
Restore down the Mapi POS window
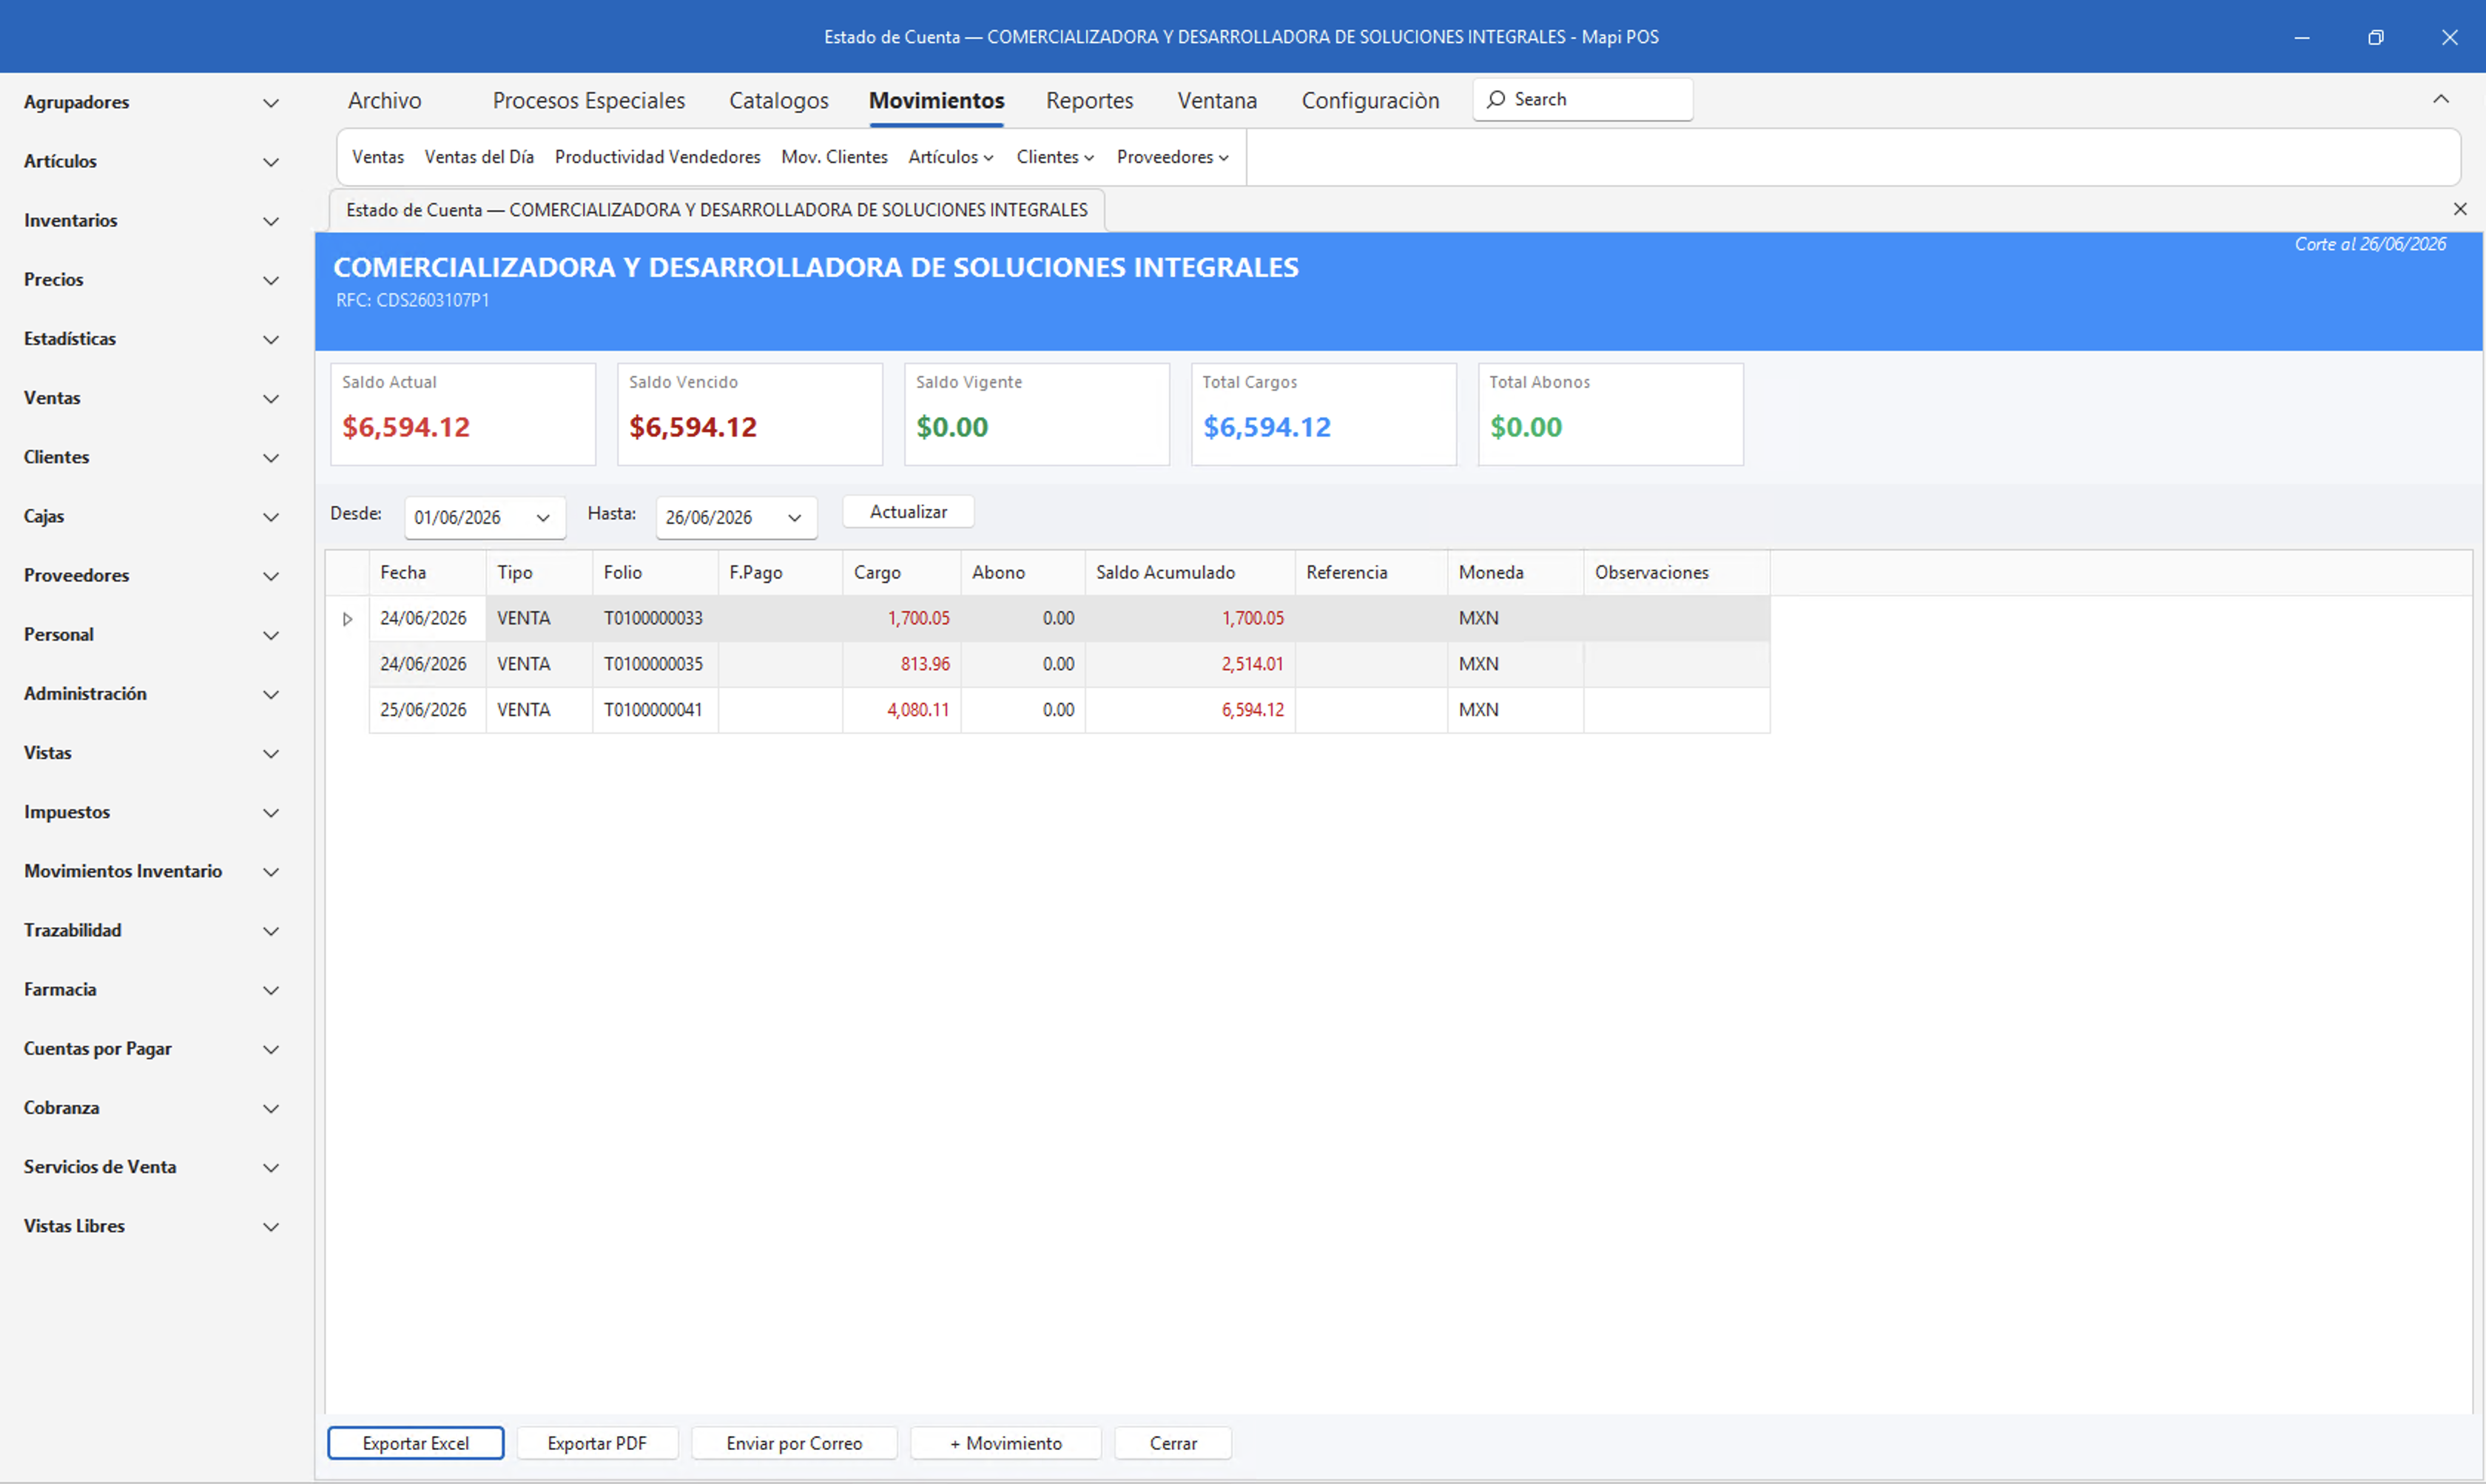pos(2376,37)
